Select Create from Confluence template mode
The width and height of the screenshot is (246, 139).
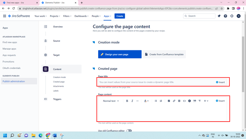coord(164,54)
